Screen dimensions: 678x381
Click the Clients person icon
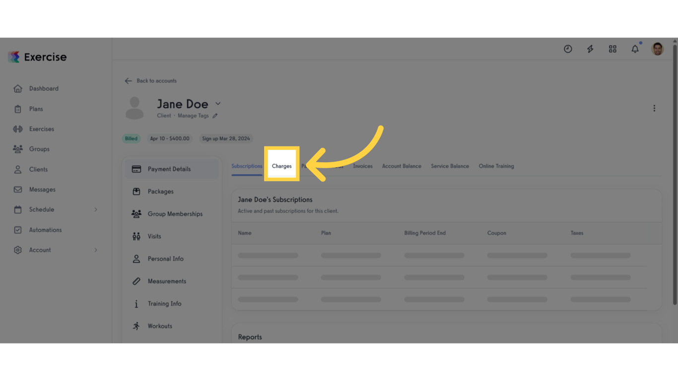18,170
